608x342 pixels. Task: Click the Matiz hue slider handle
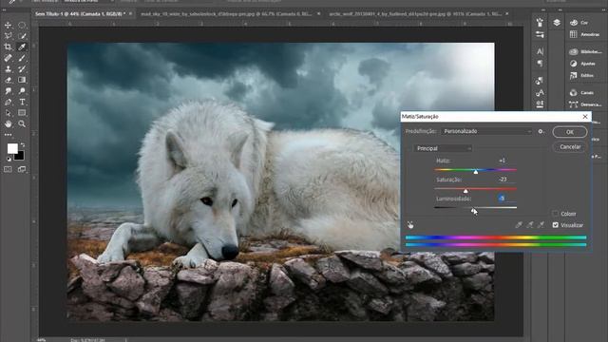[x=476, y=171]
